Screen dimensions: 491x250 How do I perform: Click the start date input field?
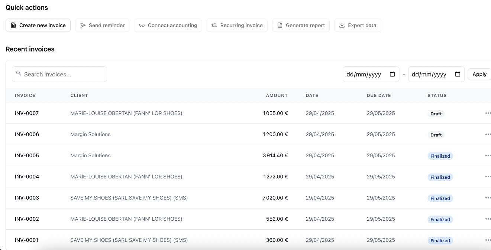click(371, 74)
